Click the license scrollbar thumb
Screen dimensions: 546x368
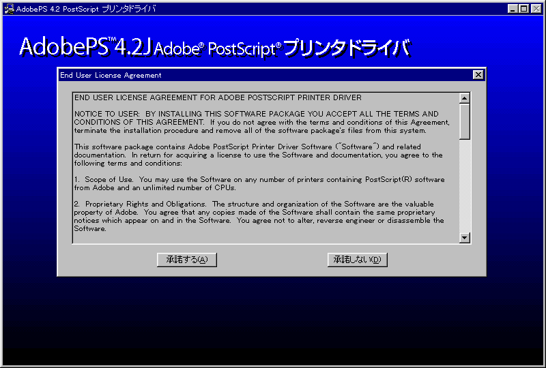pos(465,121)
